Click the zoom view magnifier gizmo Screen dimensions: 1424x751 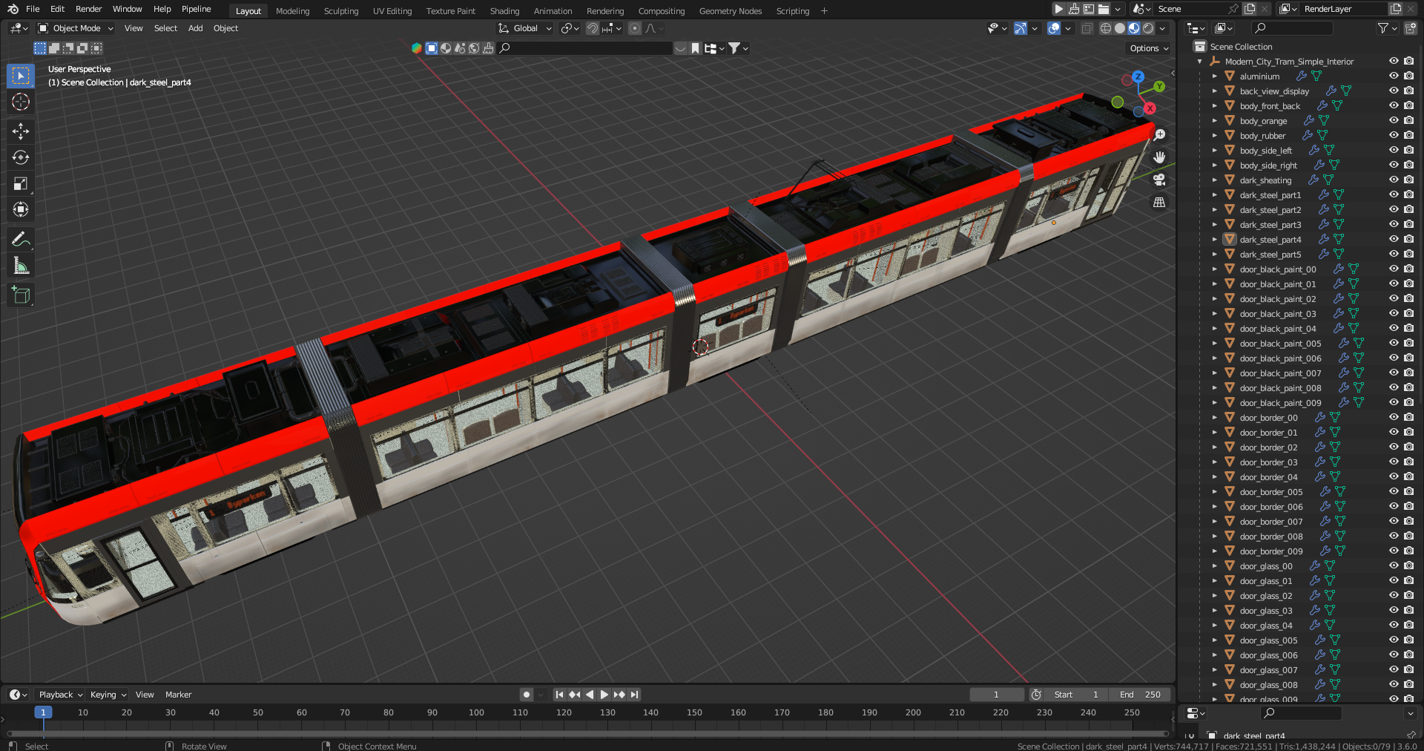tap(1159, 135)
